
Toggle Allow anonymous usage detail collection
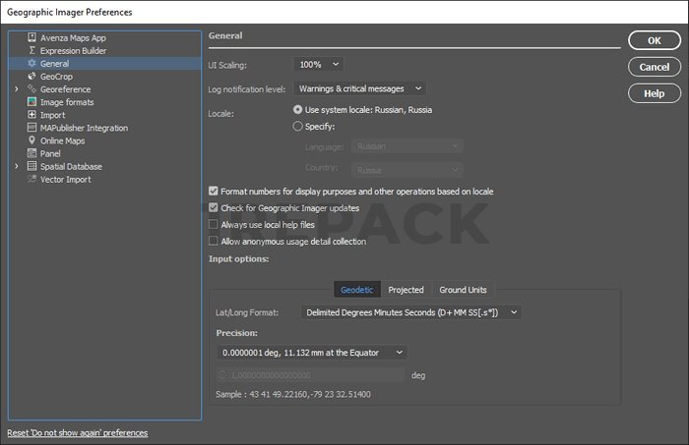(214, 241)
